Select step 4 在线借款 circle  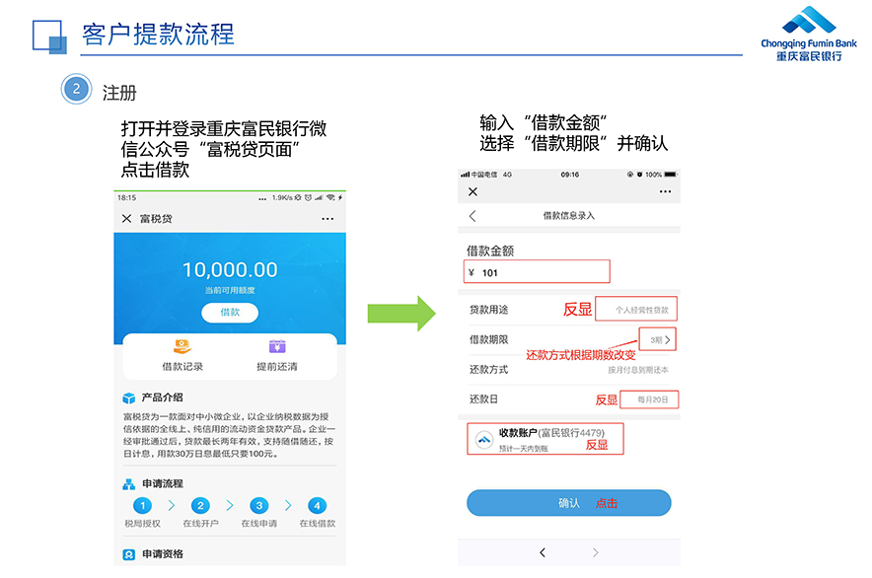[x=317, y=506]
